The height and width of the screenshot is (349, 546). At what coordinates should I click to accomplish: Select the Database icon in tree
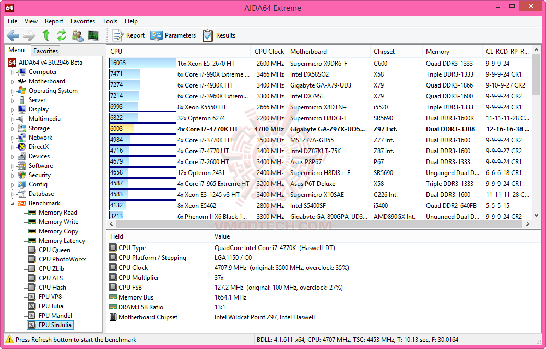21,194
